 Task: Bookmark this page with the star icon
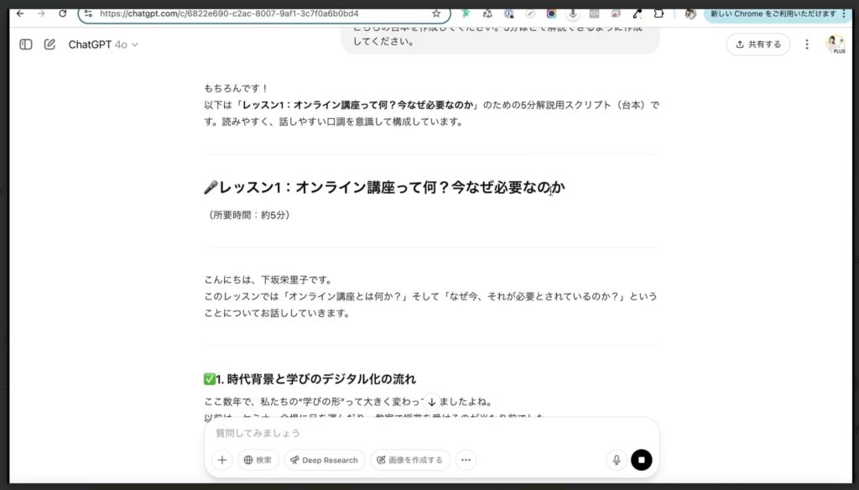[x=435, y=13]
